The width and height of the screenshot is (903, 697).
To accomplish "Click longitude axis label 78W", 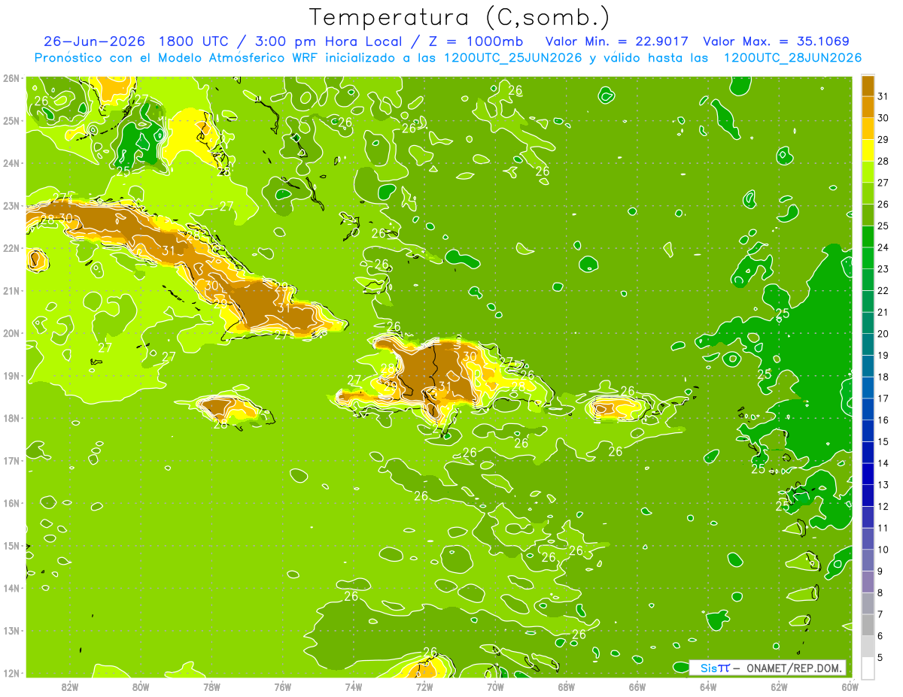I will [x=211, y=686].
